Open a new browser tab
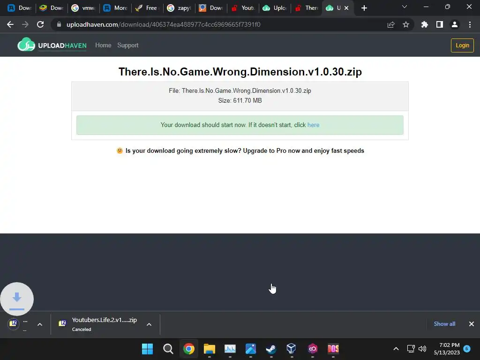The width and height of the screenshot is (480, 360). 364,8
